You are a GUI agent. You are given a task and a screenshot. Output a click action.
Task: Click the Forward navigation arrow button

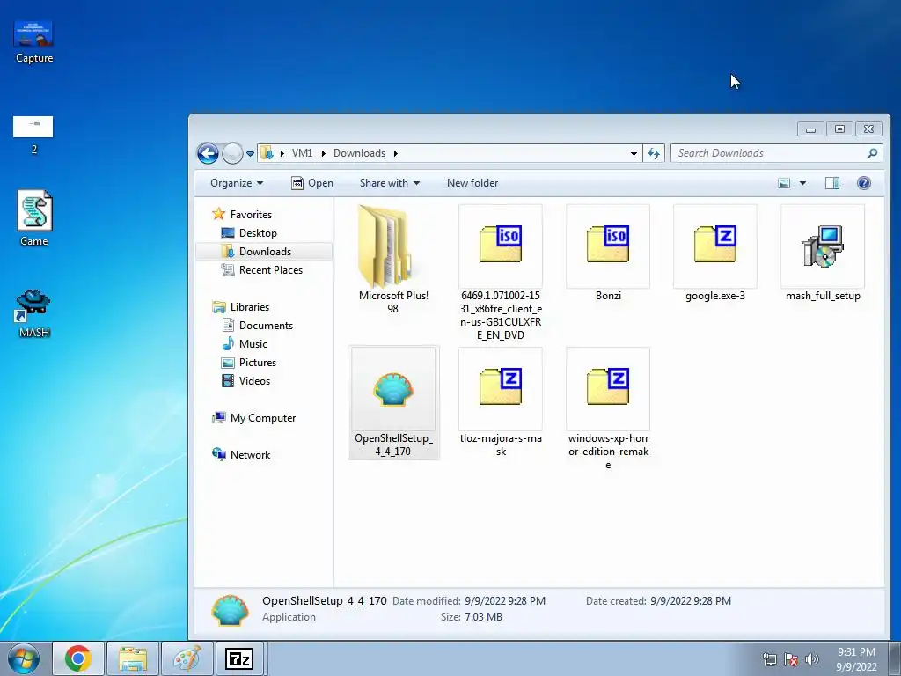point(232,153)
